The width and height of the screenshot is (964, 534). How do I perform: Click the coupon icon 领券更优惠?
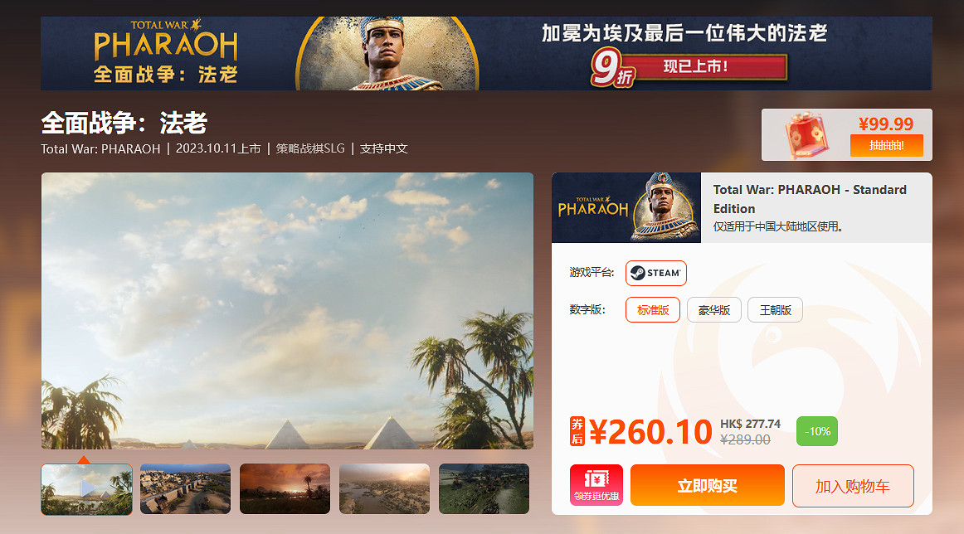pyautogui.click(x=596, y=485)
